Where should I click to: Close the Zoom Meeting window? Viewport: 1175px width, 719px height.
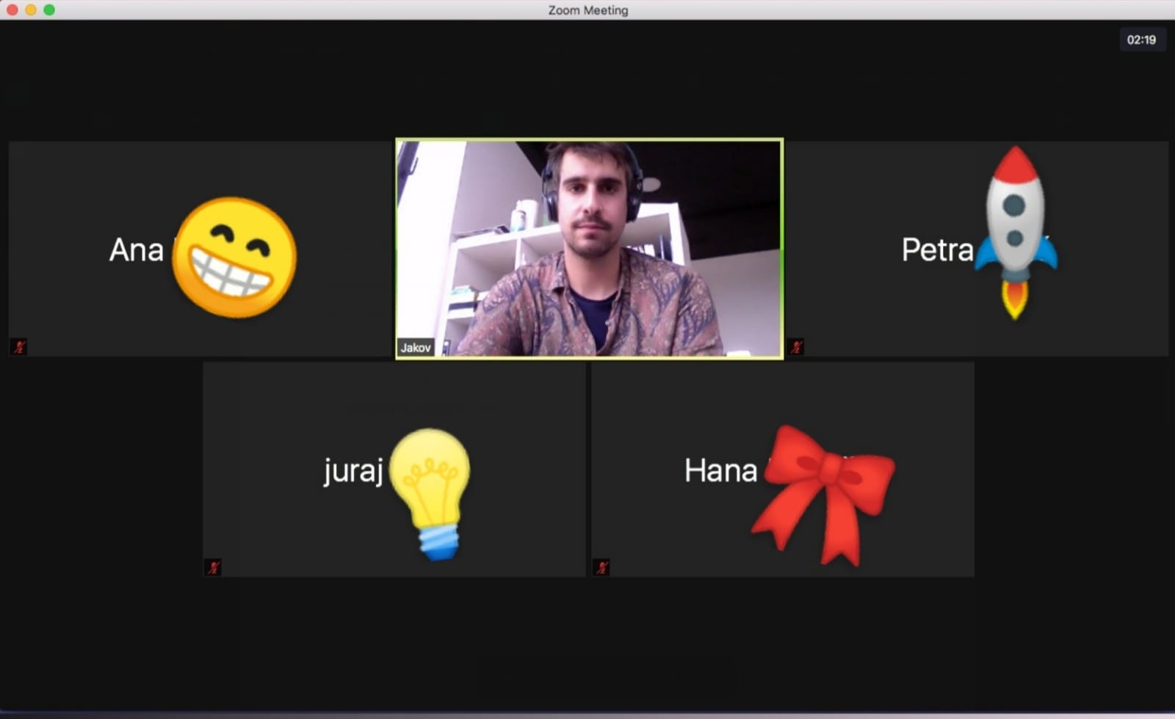tap(12, 10)
